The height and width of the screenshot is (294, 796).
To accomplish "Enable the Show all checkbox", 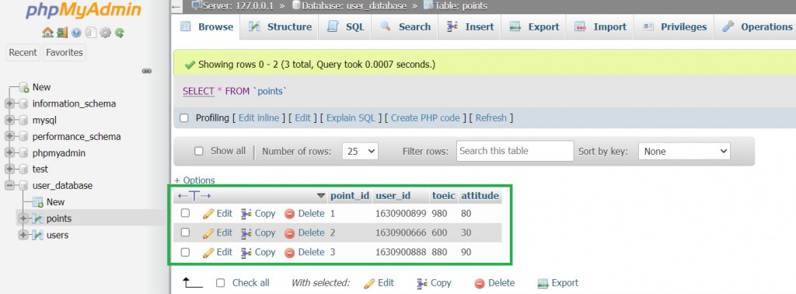I will 199,151.
